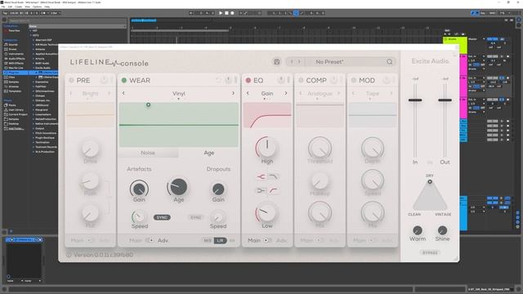
Task: Toggle the EQ module enable dot
Action: click(248, 80)
